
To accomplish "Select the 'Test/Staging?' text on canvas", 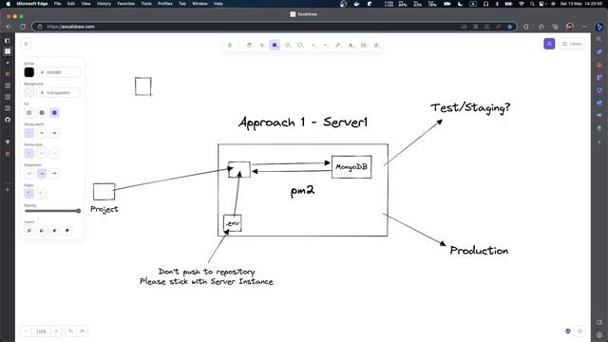I will [x=470, y=107].
